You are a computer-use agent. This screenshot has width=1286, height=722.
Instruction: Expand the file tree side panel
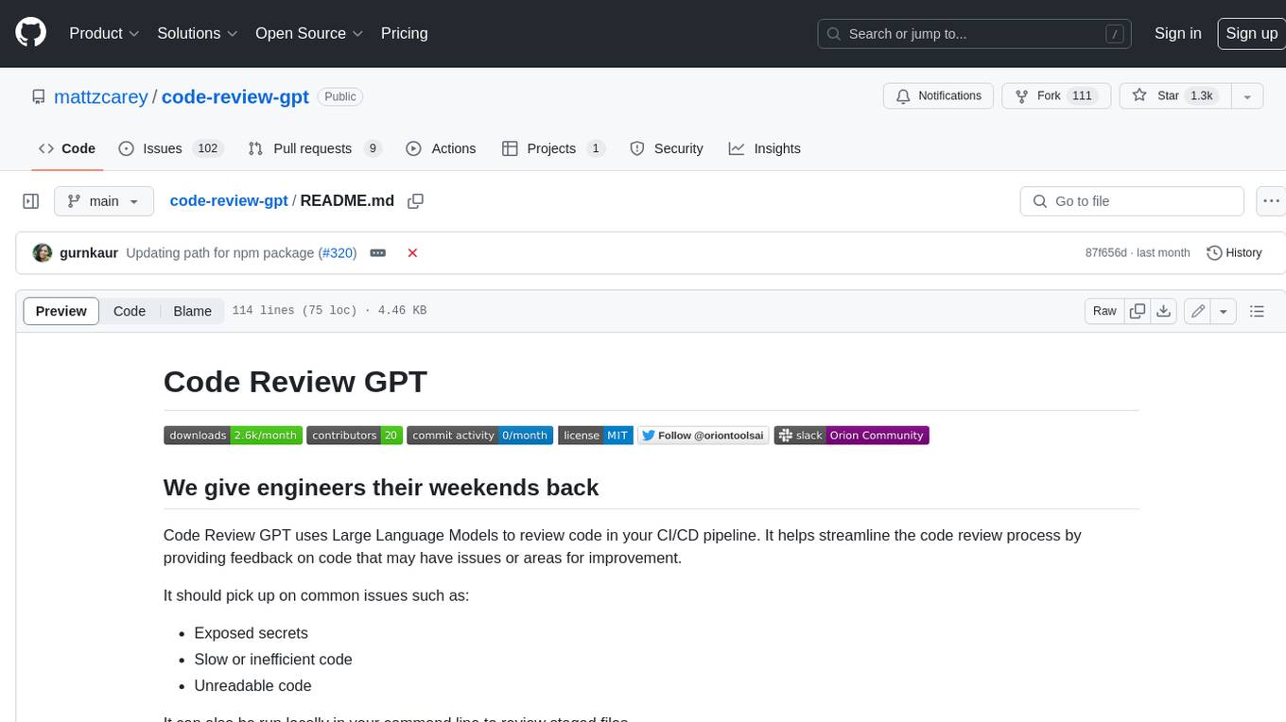click(30, 201)
